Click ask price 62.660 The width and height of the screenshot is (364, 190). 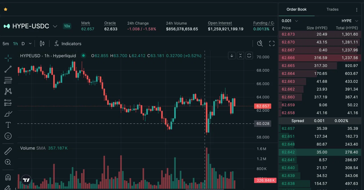[288, 97]
